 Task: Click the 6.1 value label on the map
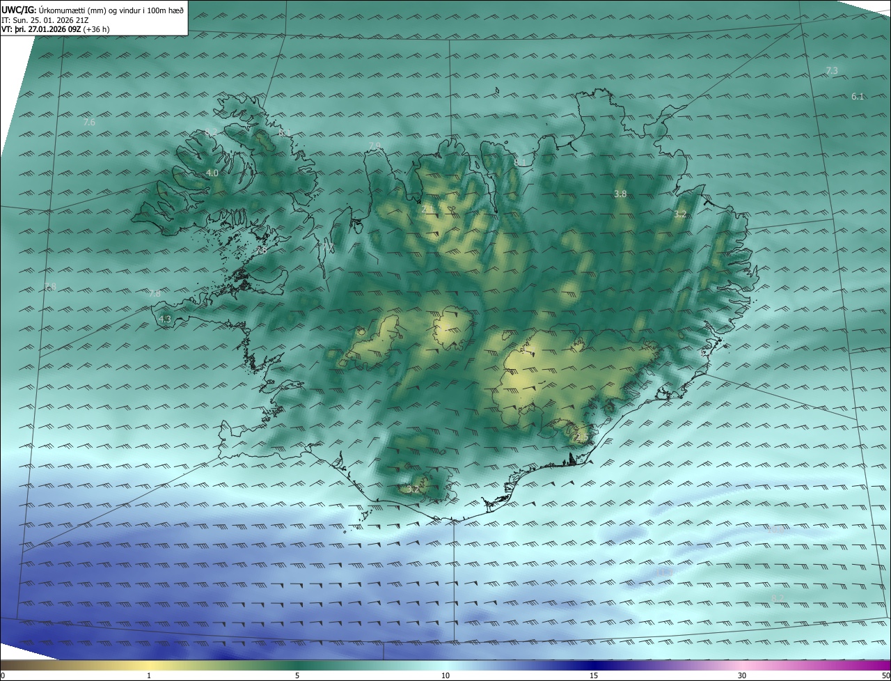(x=858, y=97)
